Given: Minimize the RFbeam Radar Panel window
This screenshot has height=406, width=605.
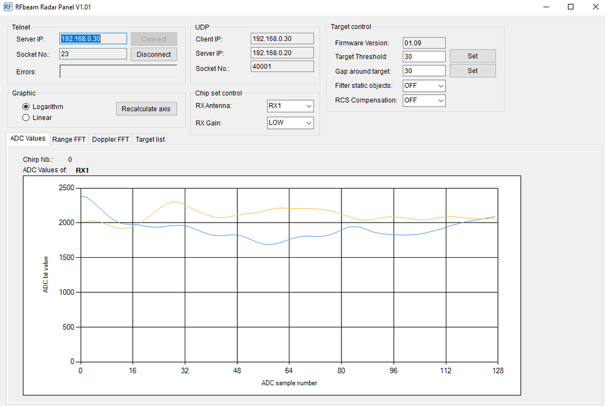Looking at the screenshot, I should (x=546, y=7).
